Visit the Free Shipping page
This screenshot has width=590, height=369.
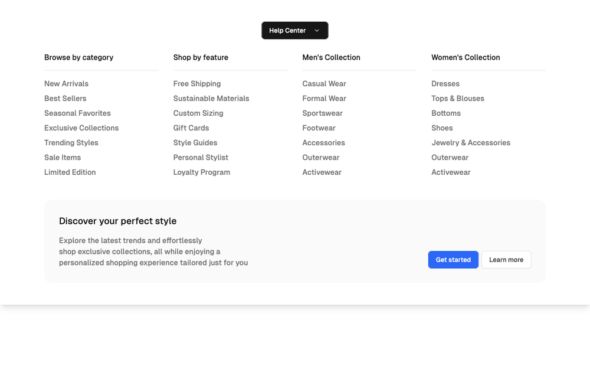coord(197,84)
